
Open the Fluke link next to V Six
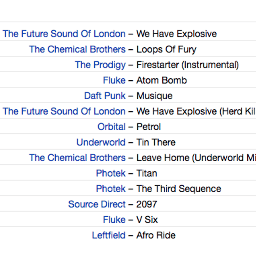tap(114, 220)
